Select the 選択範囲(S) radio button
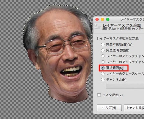 (103, 68)
